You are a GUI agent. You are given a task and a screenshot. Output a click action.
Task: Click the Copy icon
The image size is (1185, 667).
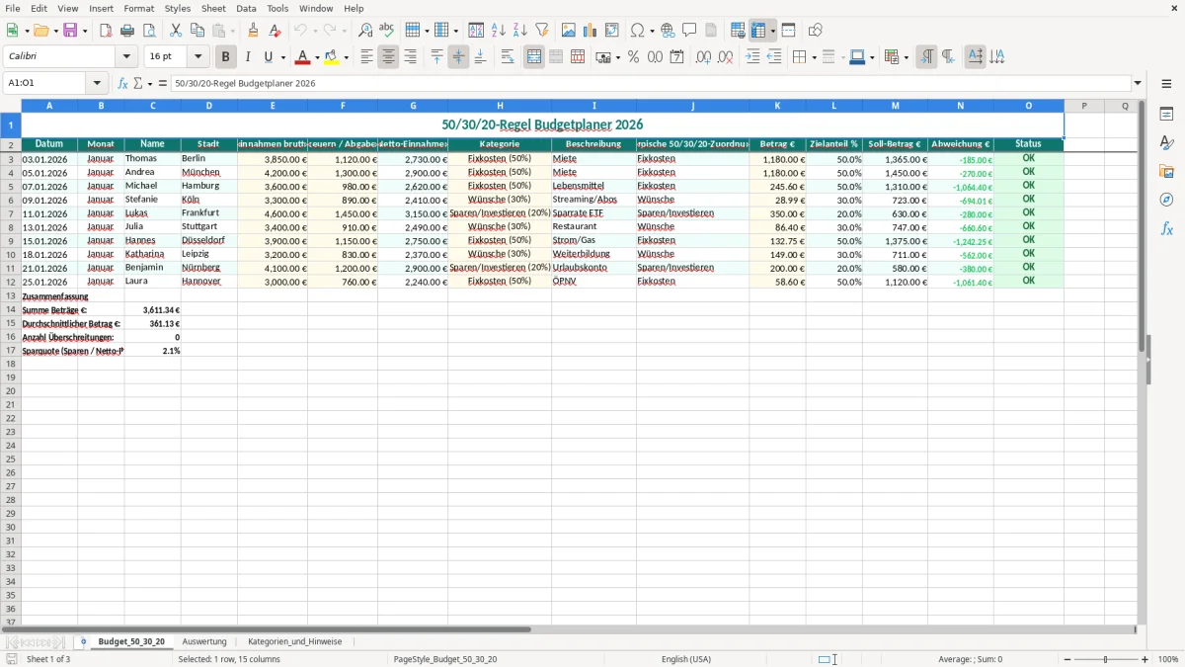coord(197,31)
